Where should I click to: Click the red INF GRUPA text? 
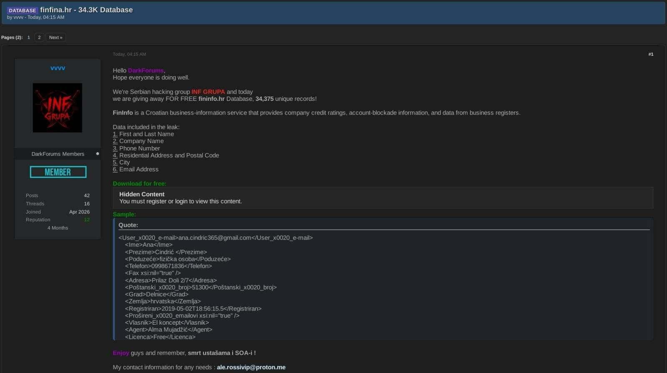(x=208, y=92)
